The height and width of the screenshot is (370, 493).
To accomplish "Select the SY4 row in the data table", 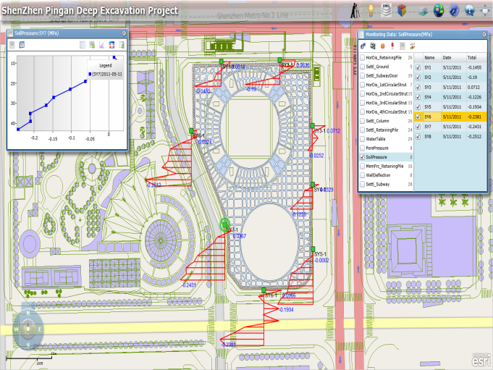I will click(450, 97).
